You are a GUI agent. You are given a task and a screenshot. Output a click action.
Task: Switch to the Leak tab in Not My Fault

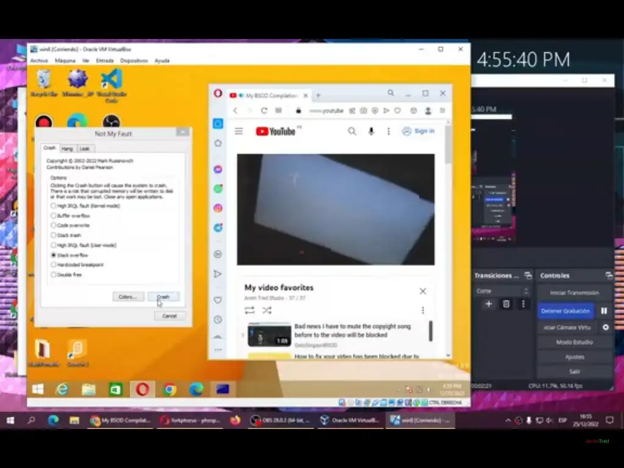[x=84, y=149]
